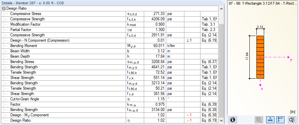Image resolution: width=299 pixels, height=125 pixels.
Task: Click the Eq. (6.39) reference cell
Action: (x=209, y=104)
